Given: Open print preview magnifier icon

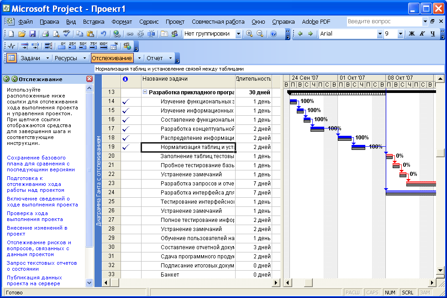Looking at the screenshot, I should 56,34.
